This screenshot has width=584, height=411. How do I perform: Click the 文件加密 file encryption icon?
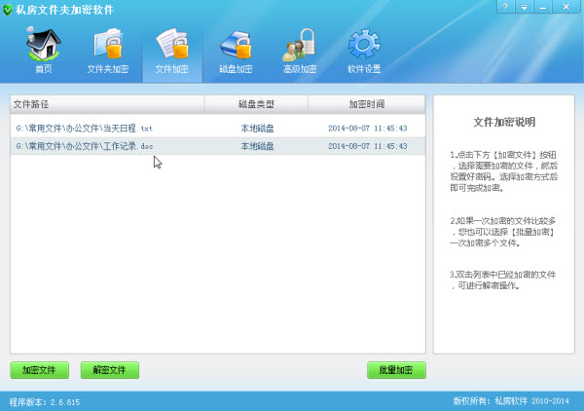click(171, 51)
